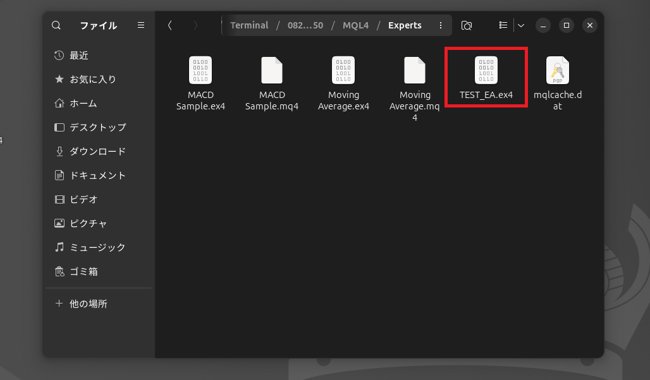Select the MACD Sample.ex4 file

(x=200, y=83)
